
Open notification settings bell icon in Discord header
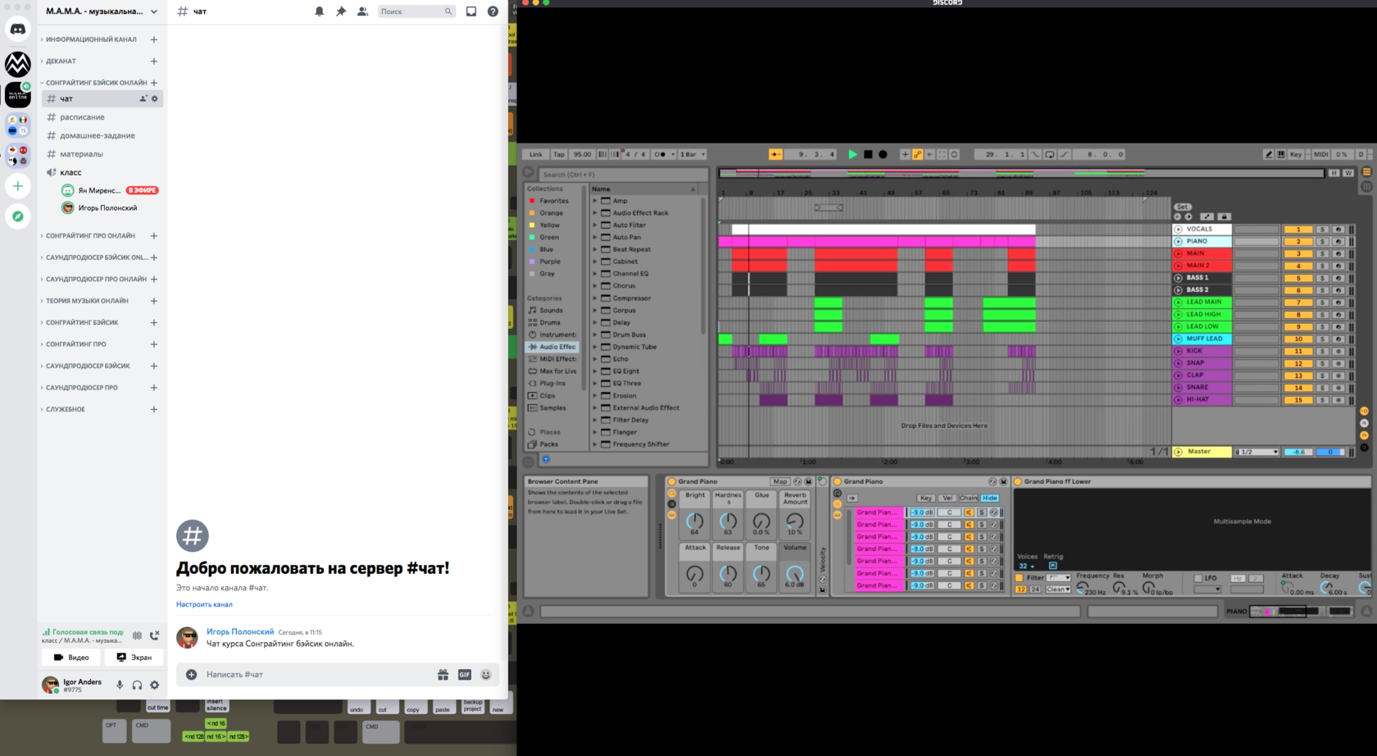(x=320, y=11)
